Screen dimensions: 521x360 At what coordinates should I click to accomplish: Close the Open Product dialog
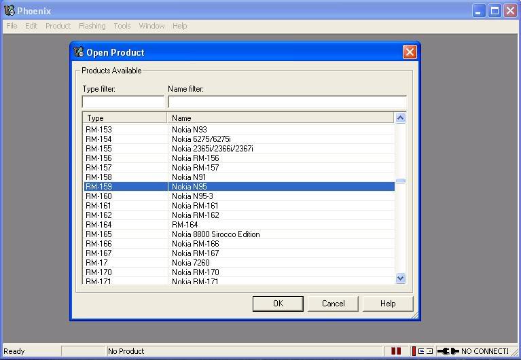pos(410,52)
